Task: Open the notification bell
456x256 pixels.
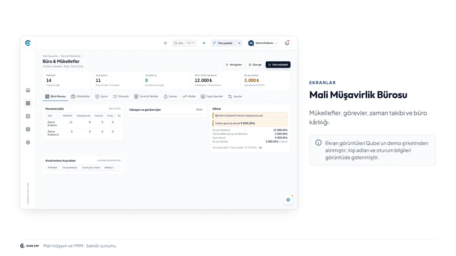Action: pyautogui.click(x=287, y=43)
